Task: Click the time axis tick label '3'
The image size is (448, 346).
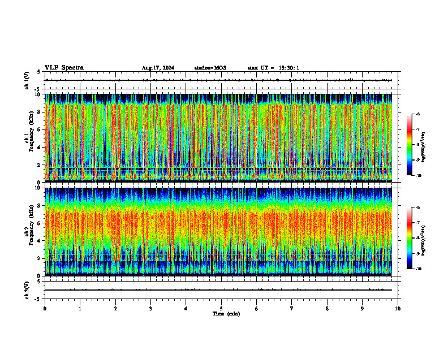Action: click(x=150, y=309)
